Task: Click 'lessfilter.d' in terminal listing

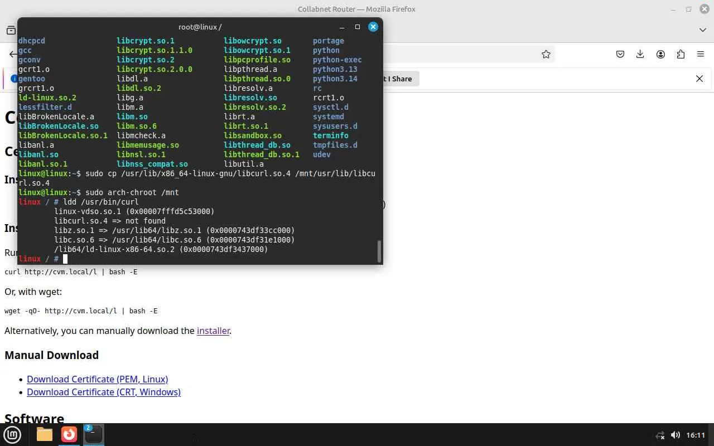Action: tap(45, 107)
